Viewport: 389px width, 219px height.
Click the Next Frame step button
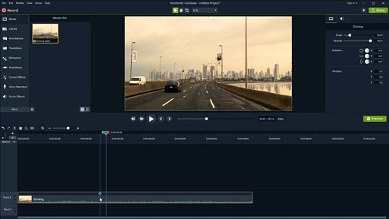pos(142,119)
